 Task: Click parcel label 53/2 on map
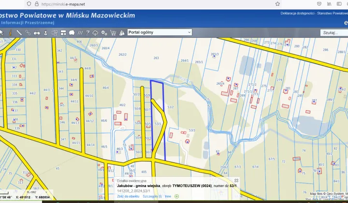(x=171, y=107)
